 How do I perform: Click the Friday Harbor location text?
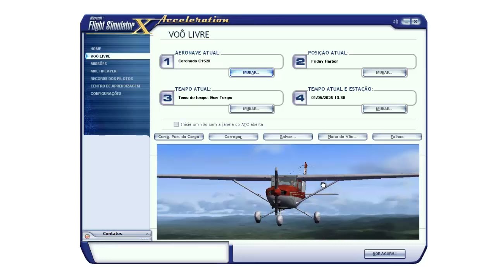[x=325, y=61]
